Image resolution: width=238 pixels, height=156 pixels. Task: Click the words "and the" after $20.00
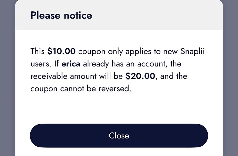174,76
